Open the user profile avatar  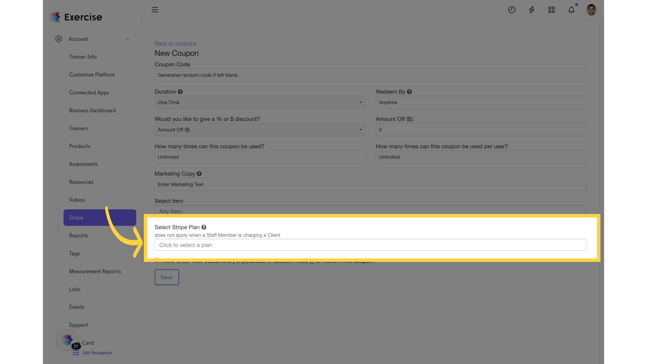[x=591, y=10]
